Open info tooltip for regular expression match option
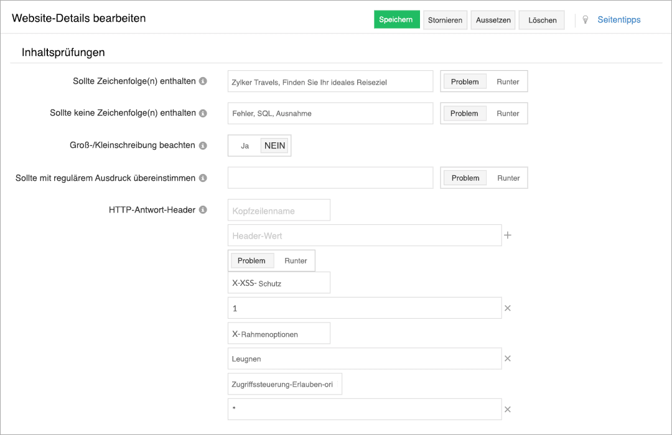Screen dimensions: 672x435 203,177
